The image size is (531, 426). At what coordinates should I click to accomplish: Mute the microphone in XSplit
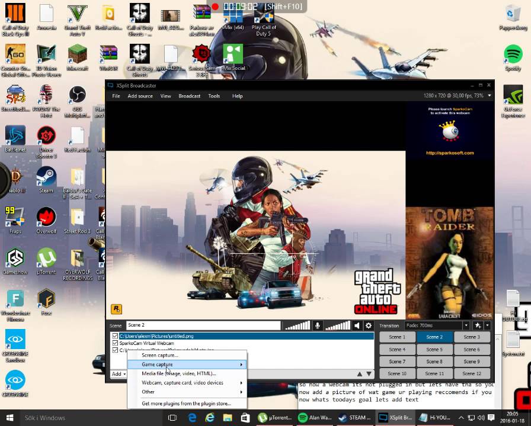click(x=317, y=325)
